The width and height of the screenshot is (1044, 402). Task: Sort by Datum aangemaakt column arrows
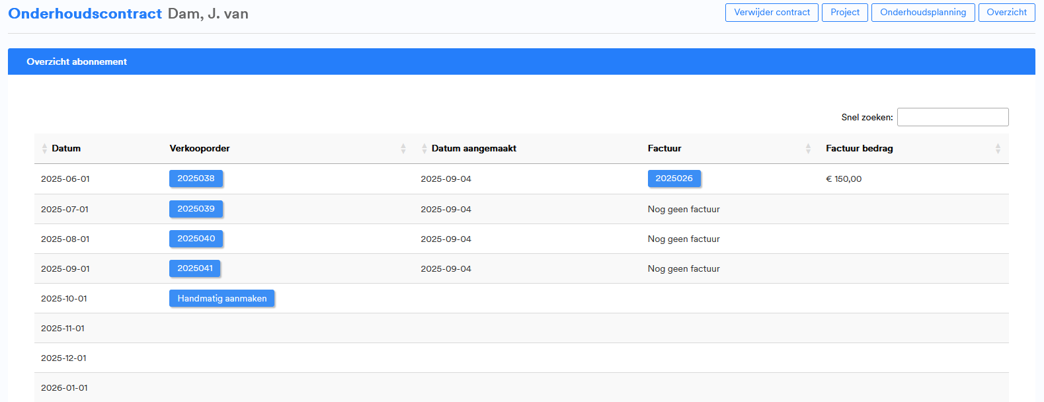click(x=424, y=149)
